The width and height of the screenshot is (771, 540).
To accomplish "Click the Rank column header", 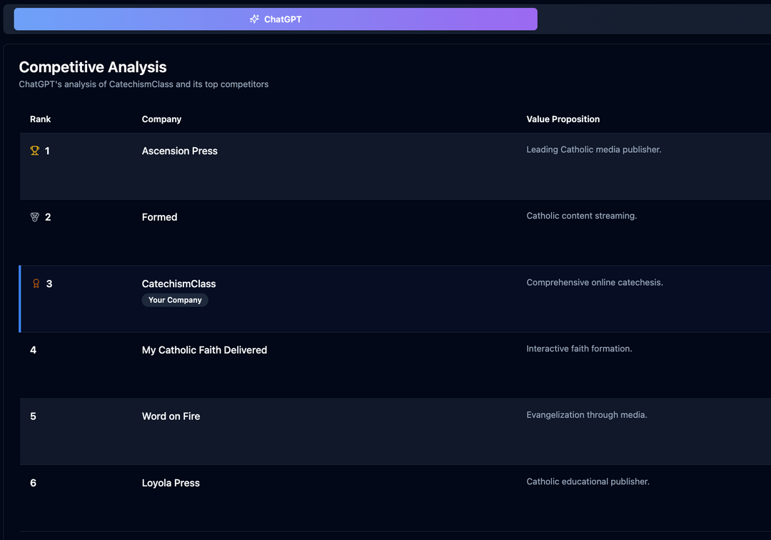I will click(x=41, y=119).
